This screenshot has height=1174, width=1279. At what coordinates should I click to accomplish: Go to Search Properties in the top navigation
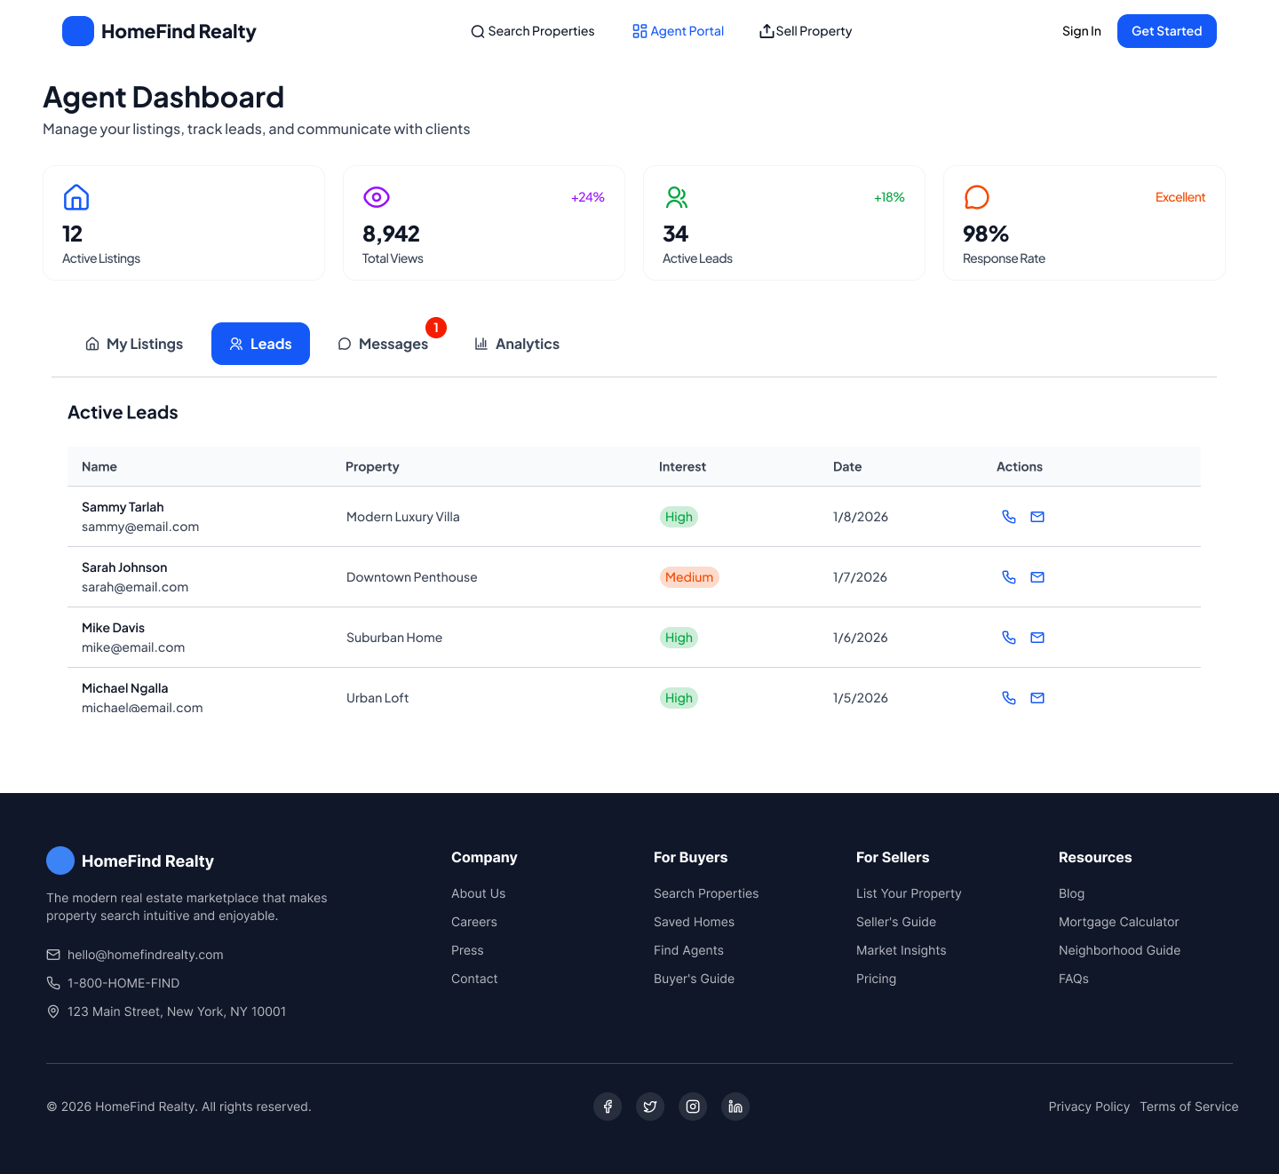[533, 31]
